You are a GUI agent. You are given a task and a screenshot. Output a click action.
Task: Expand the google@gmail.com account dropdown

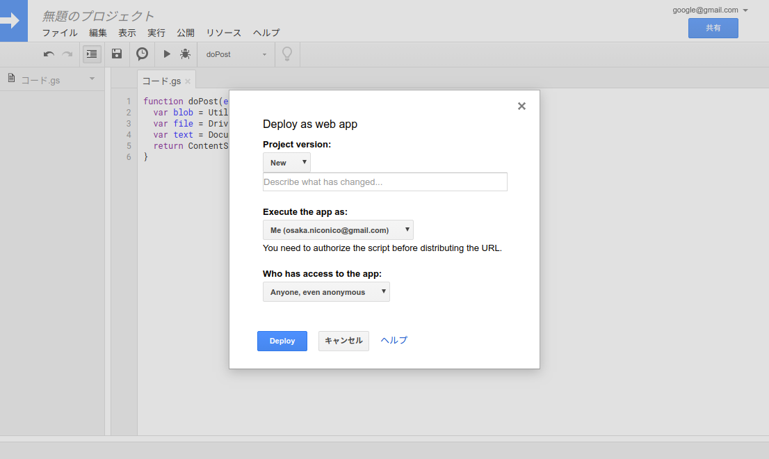(709, 10)
